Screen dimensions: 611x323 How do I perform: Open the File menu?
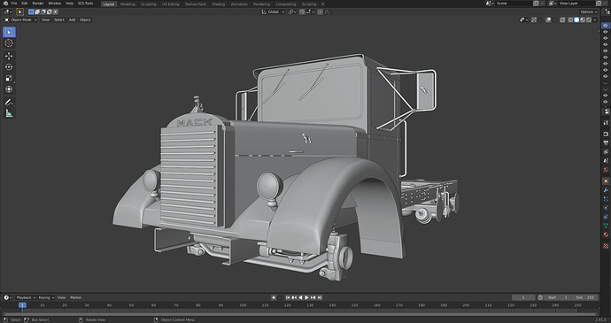(x=14, y=4)
